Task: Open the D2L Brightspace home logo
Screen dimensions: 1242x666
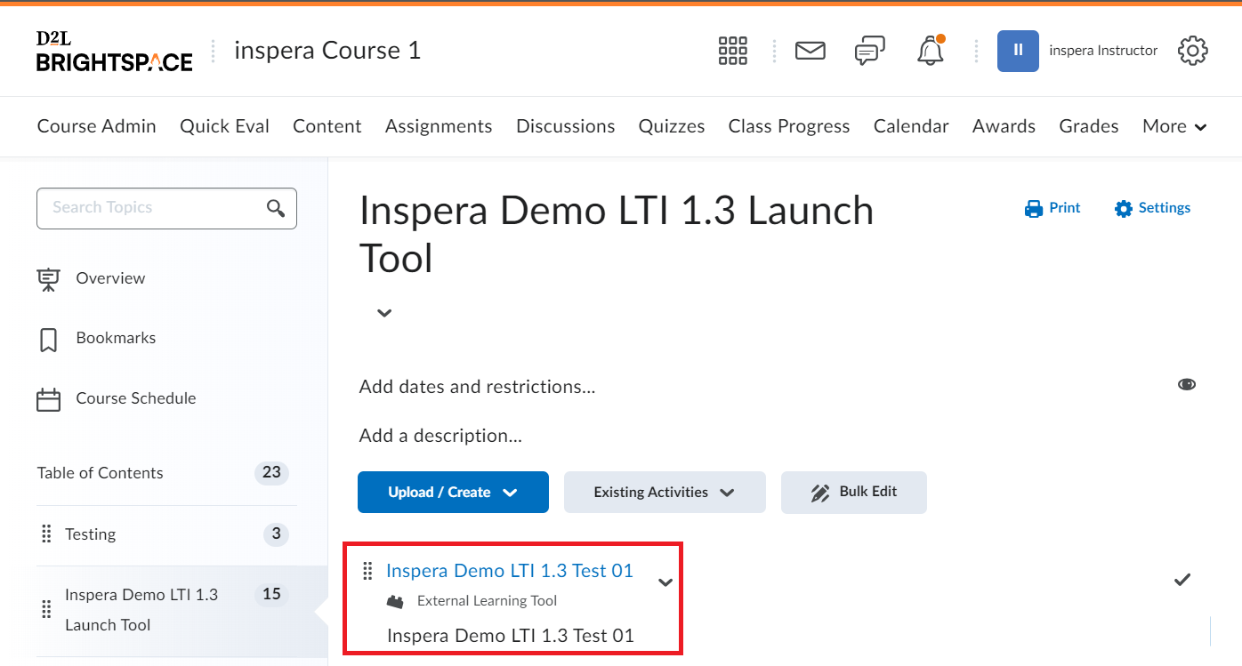Action: 114,52
